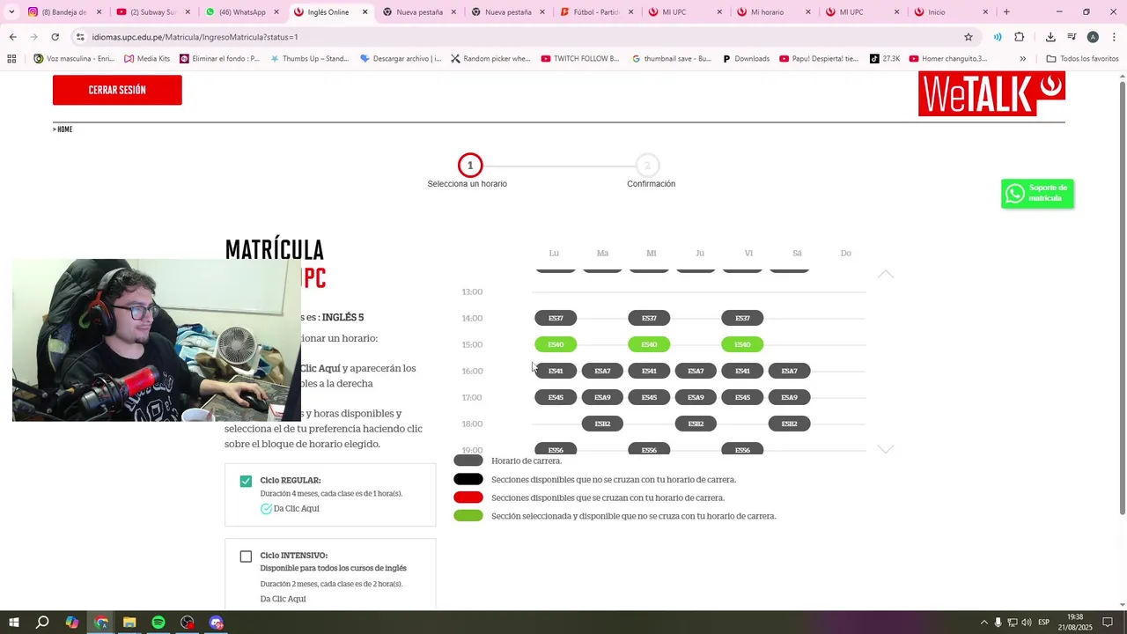
Task: Click Da Clic Aquí under Ciclo INTENSIVO
Action: click(283, 599)
